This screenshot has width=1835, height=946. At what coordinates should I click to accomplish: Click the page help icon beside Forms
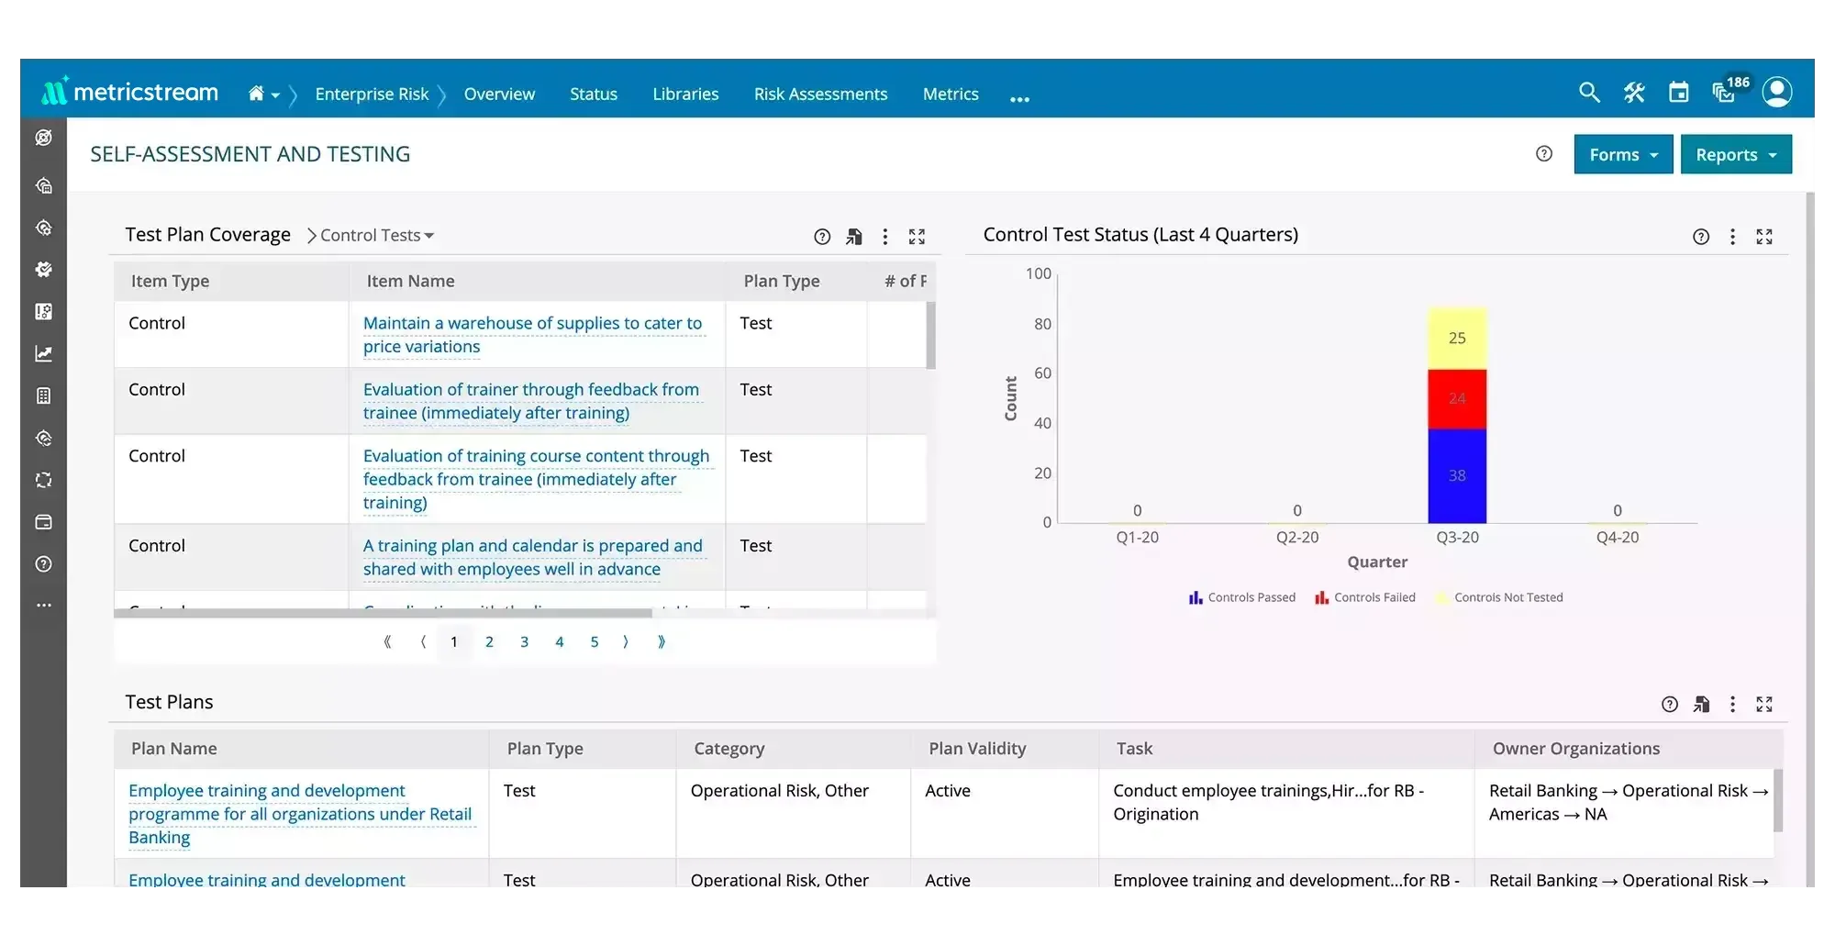(x=1544, y=154)
